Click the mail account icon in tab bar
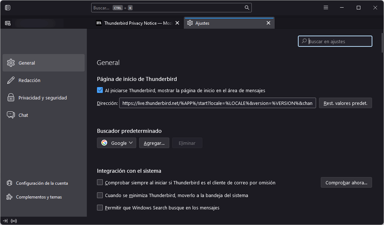 pyautogui.click(x=8, y=23)
